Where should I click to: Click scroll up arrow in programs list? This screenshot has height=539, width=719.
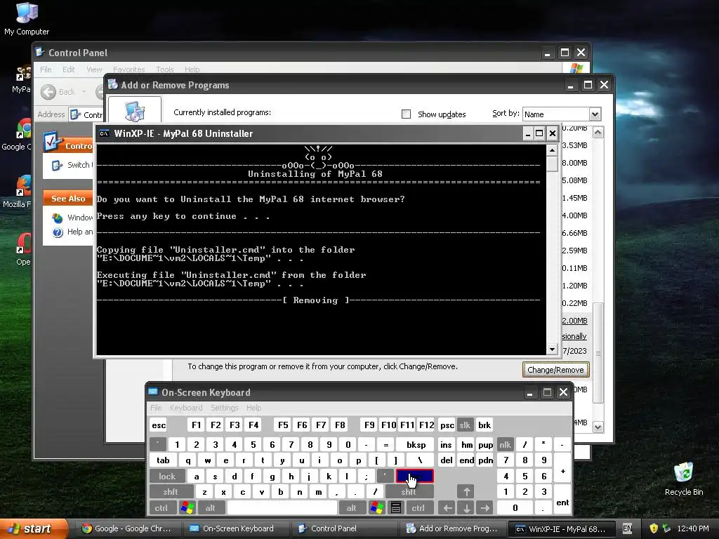point(598,133)
